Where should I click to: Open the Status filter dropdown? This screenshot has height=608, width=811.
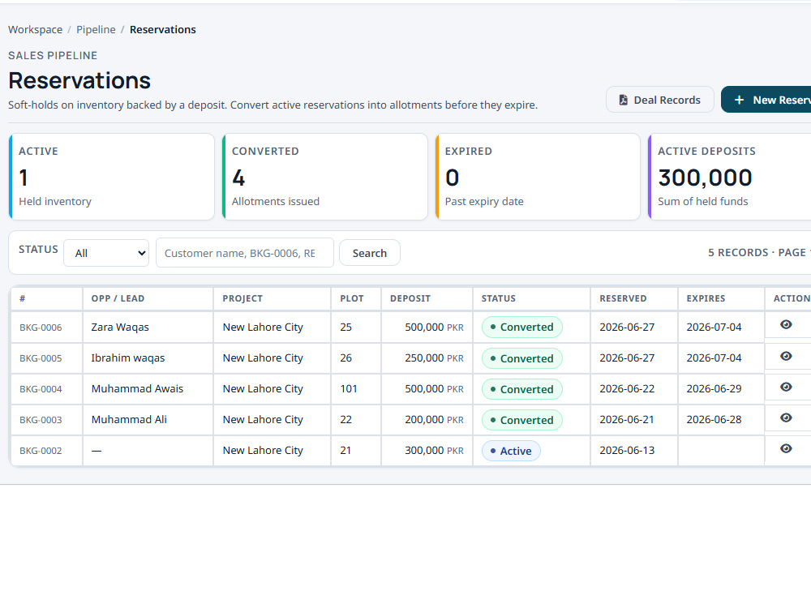tap(106, 253)
